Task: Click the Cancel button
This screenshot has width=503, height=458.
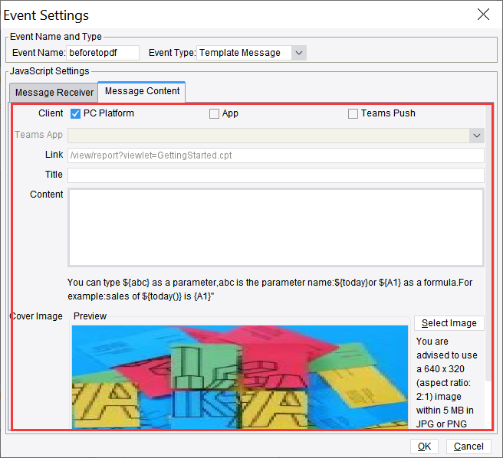Action: (x=468, y=447)
